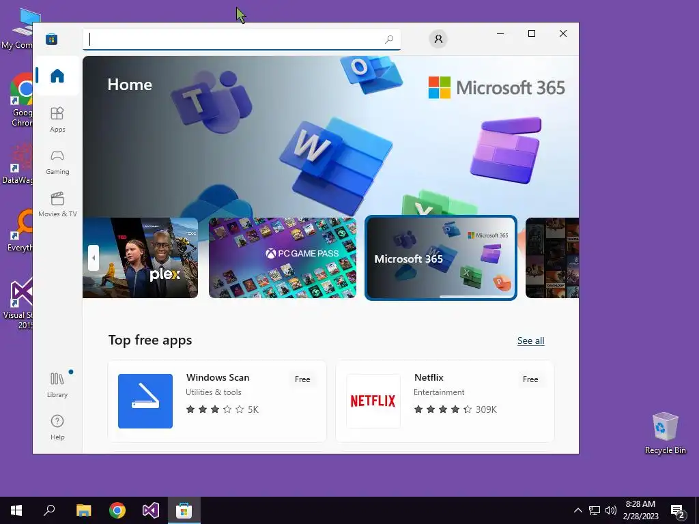
Task: Click the search magnifier icon in Store
Action: coord(388,39)
